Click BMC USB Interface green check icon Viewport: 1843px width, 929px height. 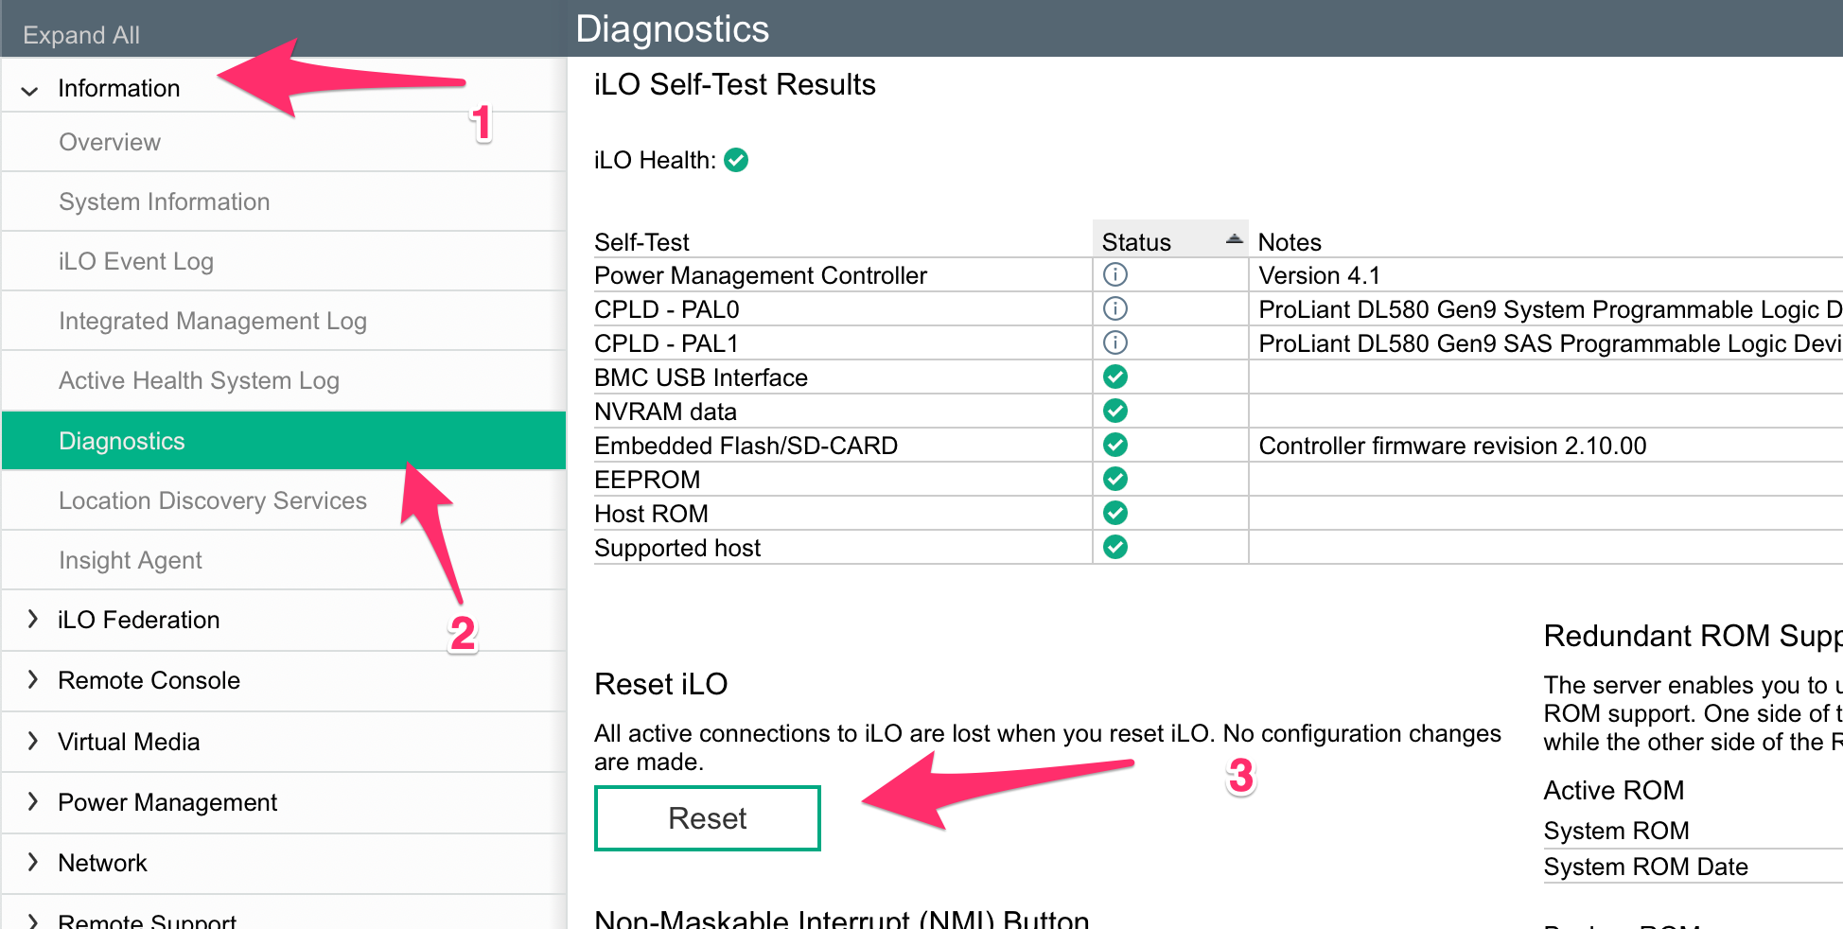[1115, 377]
